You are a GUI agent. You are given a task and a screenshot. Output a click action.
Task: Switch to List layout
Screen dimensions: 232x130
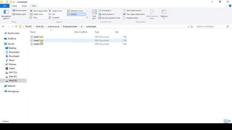pyautogui.click(x=52, y=14)
